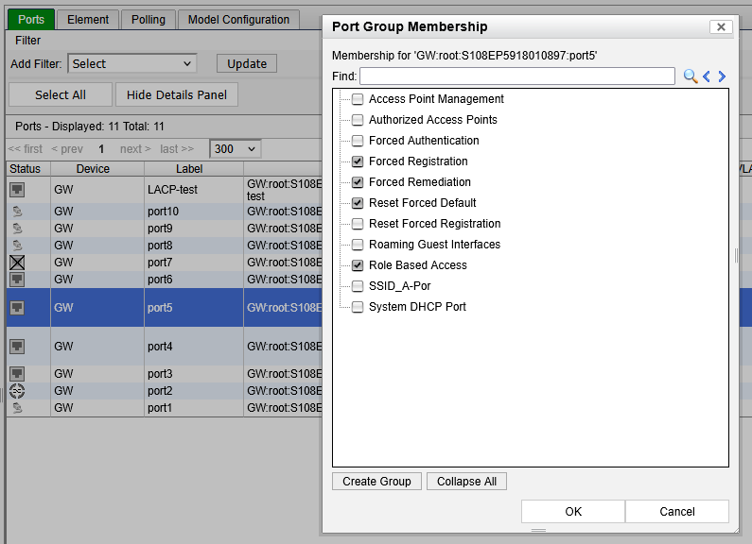Enable the Access Point Management checkbox
752x544 pixels.
coord(358,99)
